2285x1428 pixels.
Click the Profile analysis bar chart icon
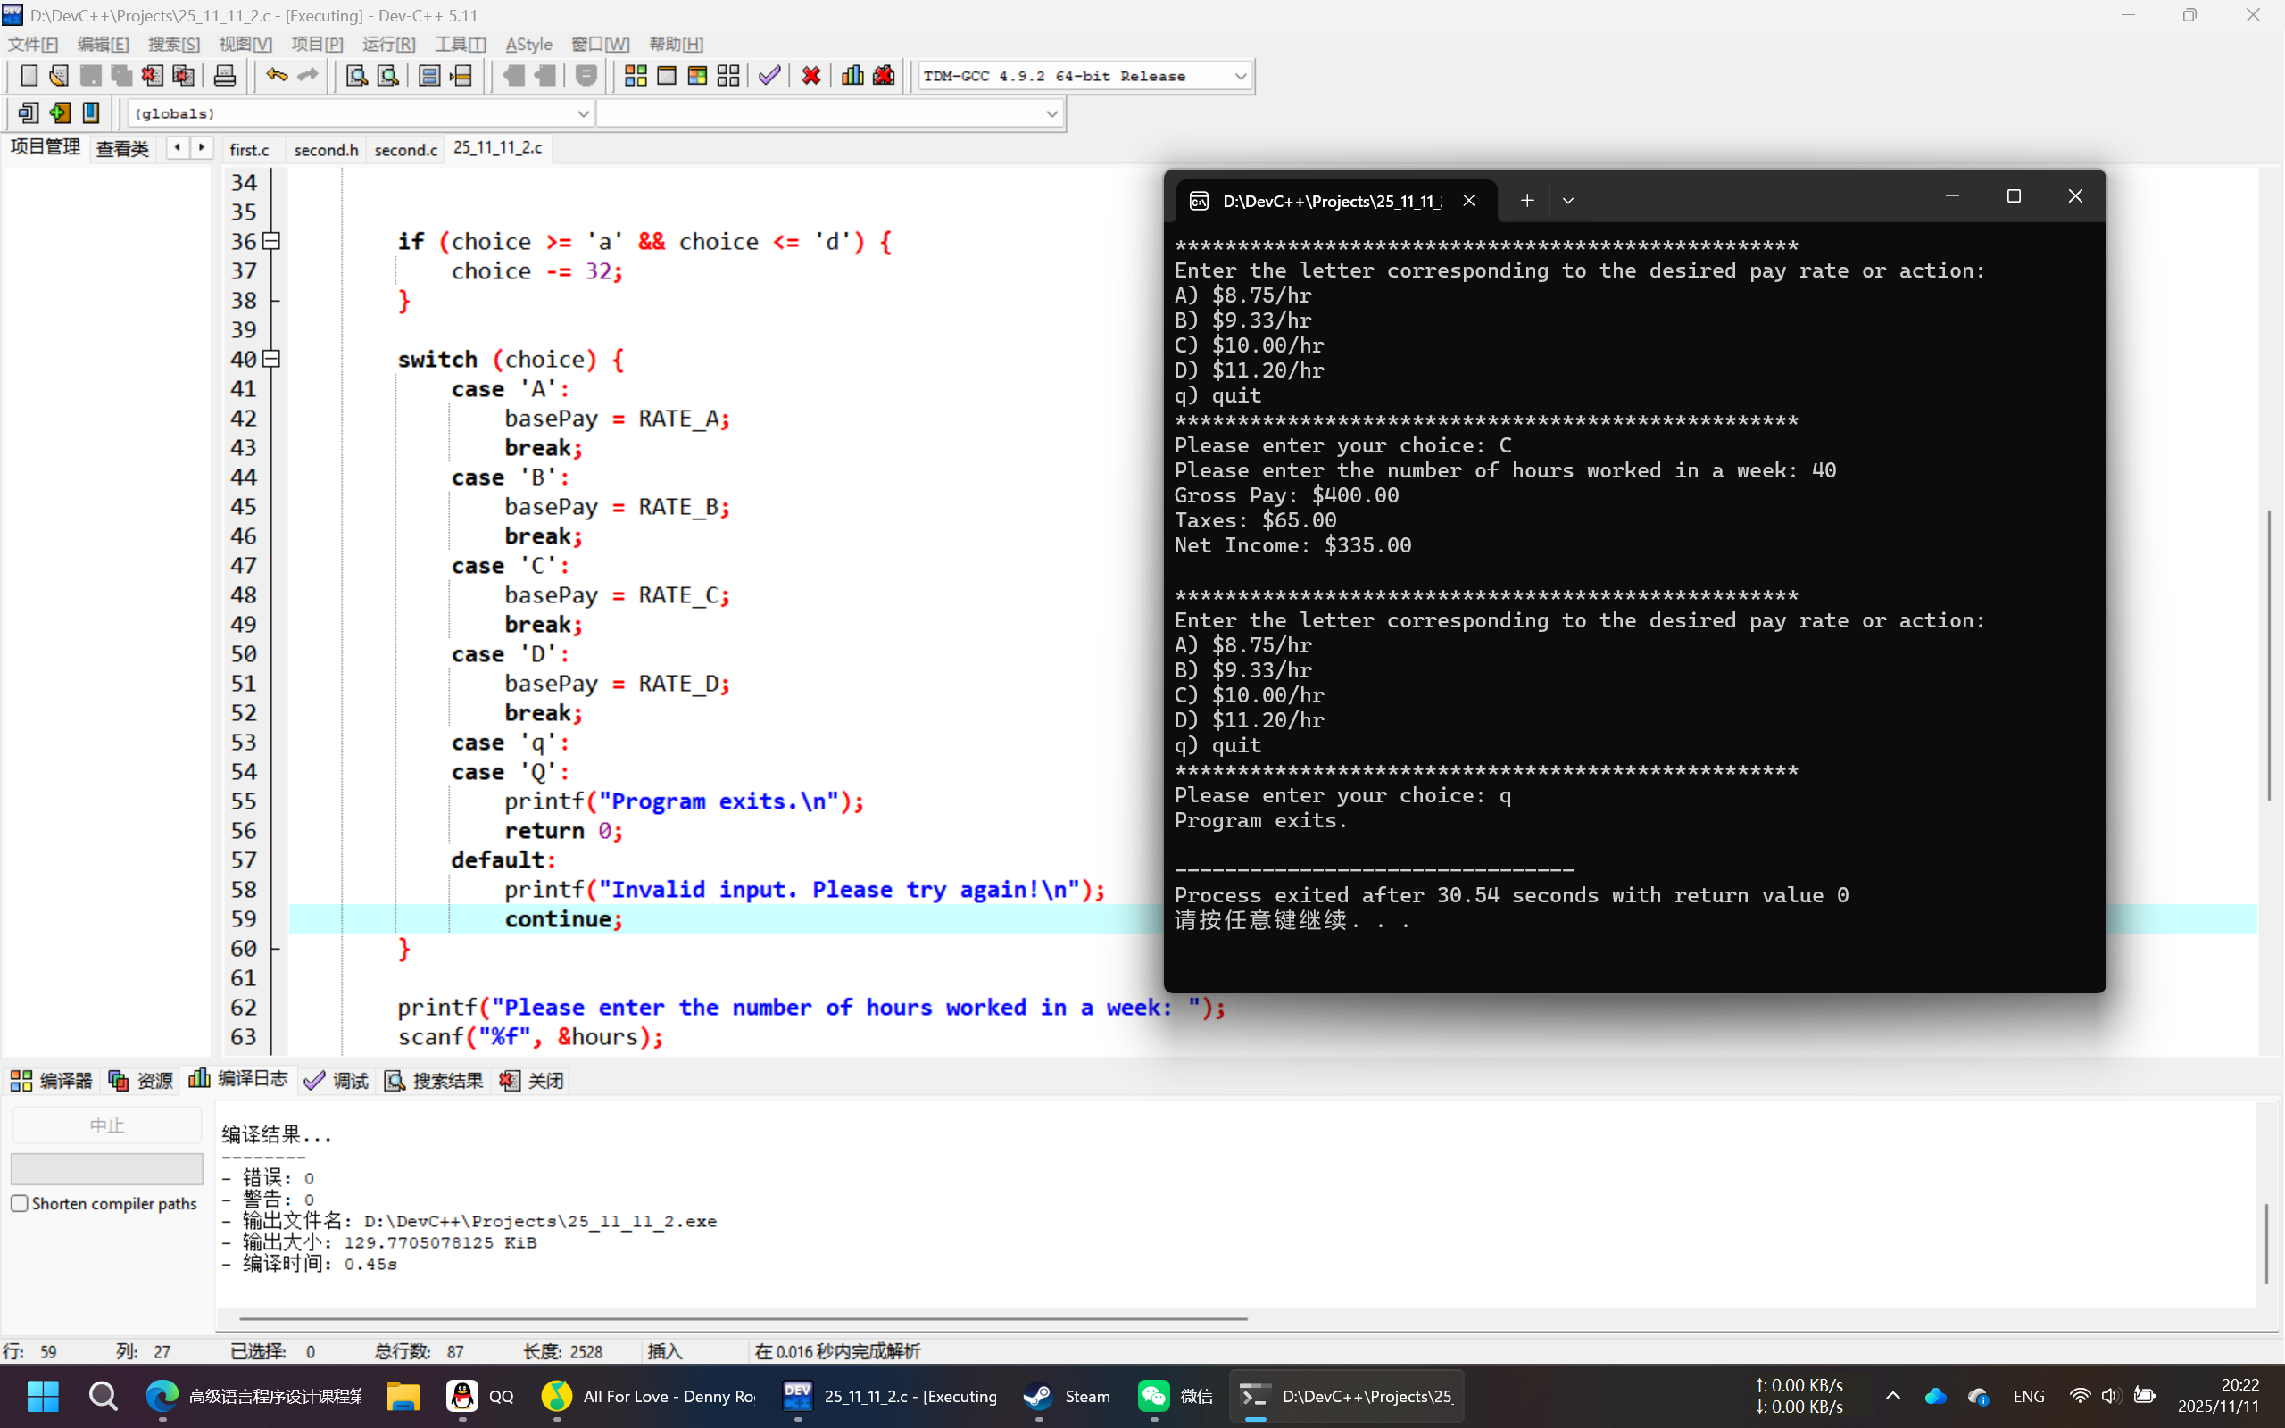tap(852, 76)
